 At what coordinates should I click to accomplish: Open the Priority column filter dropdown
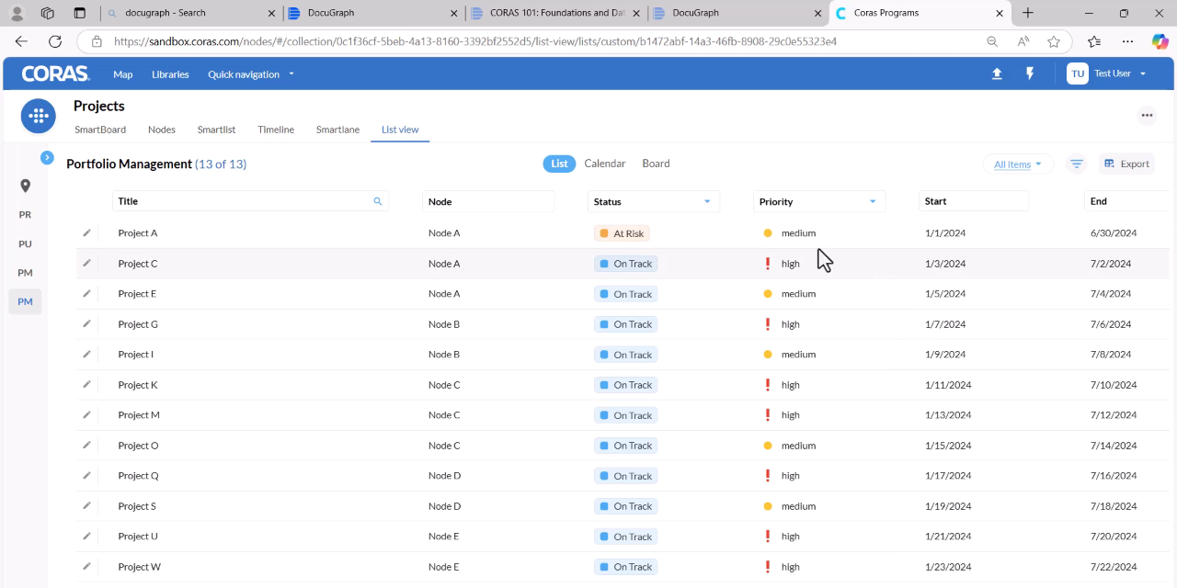[x=873, y=201]
